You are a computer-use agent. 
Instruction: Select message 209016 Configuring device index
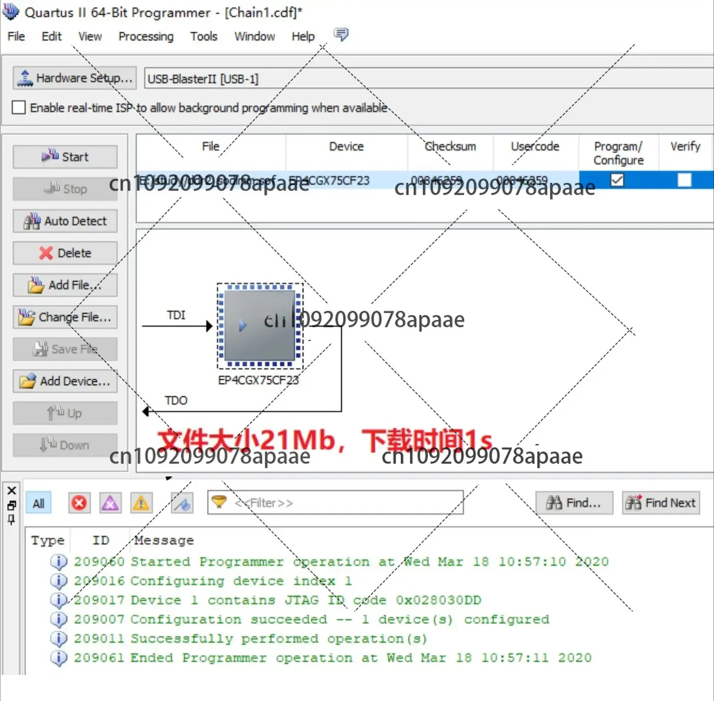coord(212,581)
